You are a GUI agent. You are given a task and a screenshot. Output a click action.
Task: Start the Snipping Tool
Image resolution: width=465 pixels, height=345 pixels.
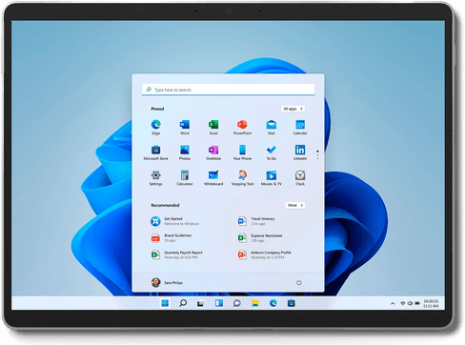[x=242, y=178]
